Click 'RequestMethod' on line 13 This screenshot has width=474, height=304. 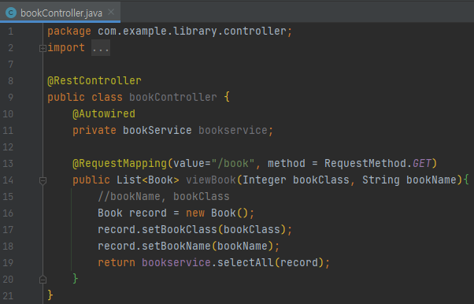pos(365,164)
